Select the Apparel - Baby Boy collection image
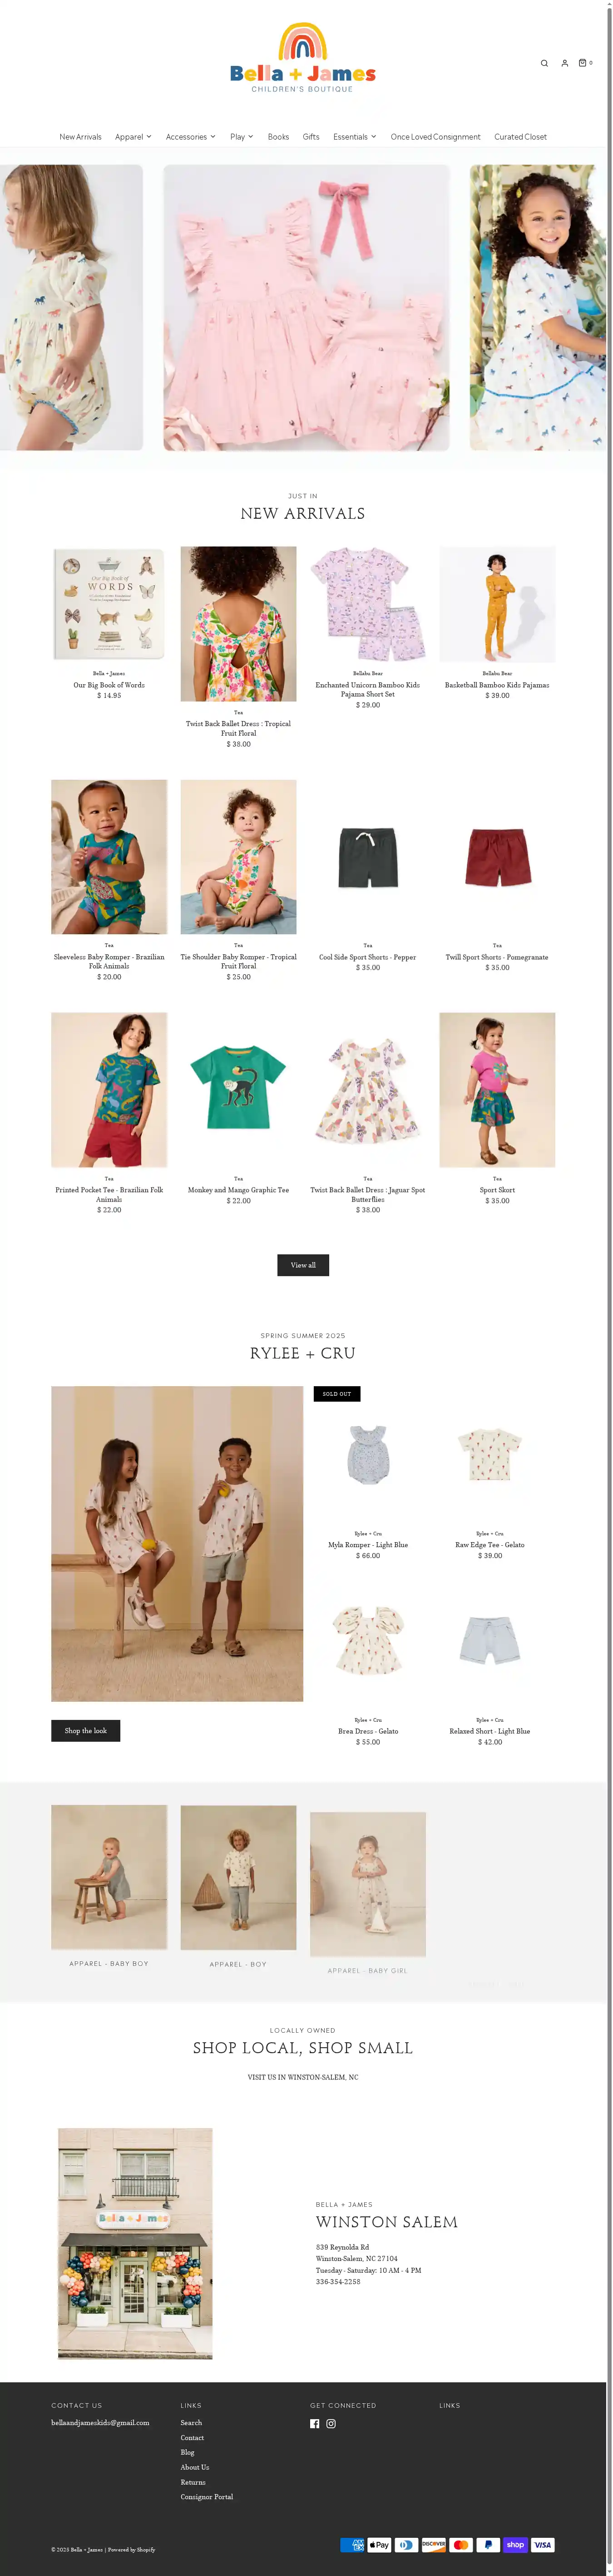 pos(109,1877)
